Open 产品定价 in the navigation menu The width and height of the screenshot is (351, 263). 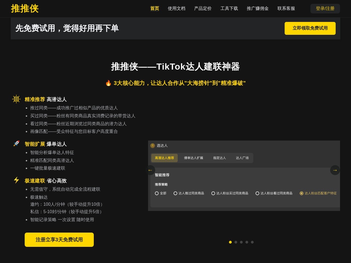(x=203, y=8)
